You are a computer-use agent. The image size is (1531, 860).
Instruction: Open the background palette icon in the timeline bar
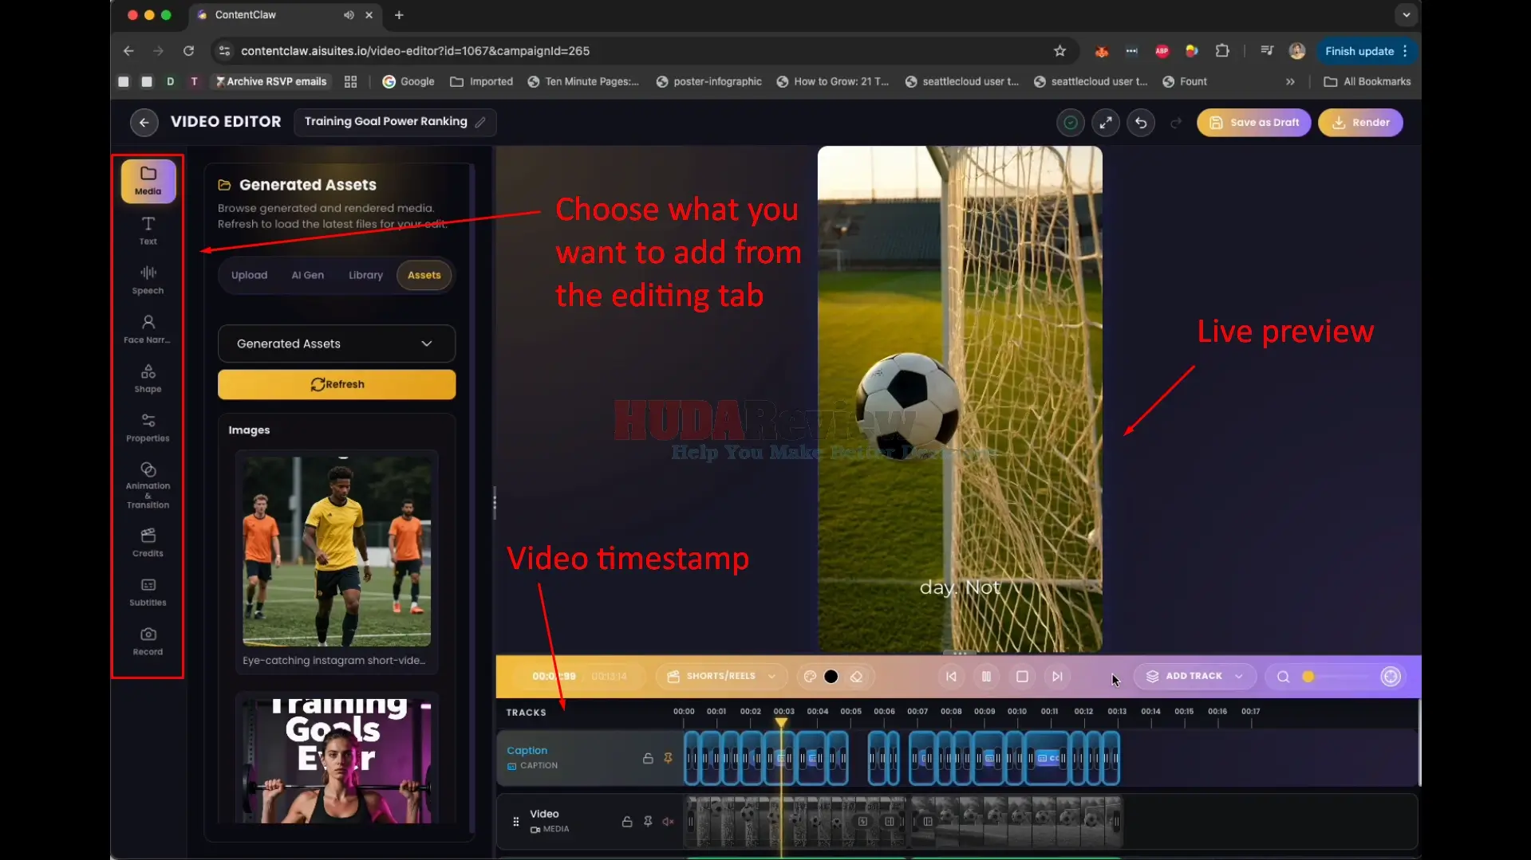810,677
